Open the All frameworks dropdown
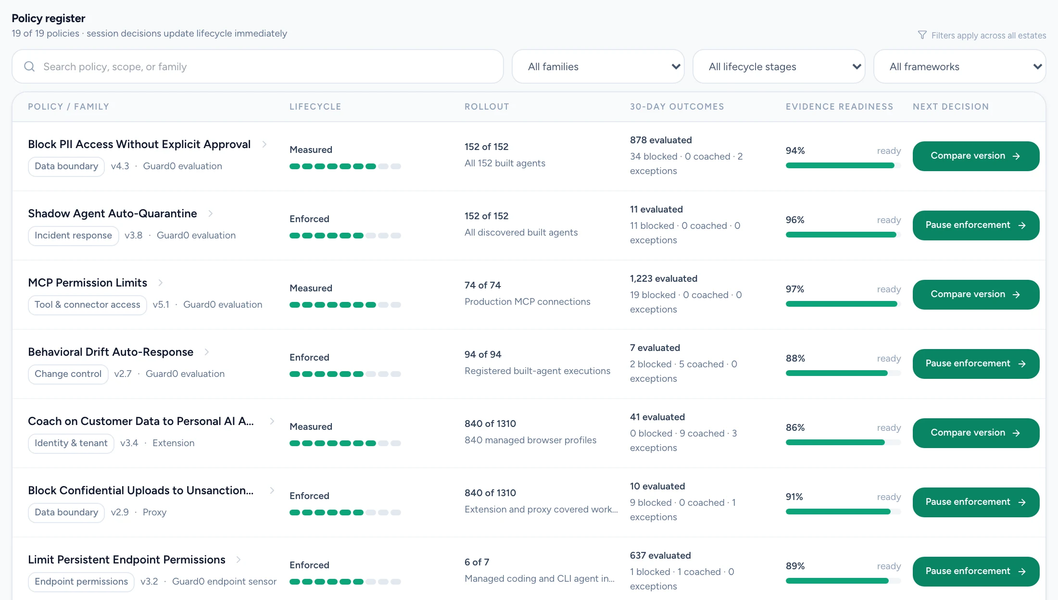1058x600 pixels. [960, 66]
